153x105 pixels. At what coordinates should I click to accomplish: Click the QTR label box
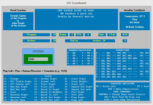pyautogui.click(x=125, y=35)
